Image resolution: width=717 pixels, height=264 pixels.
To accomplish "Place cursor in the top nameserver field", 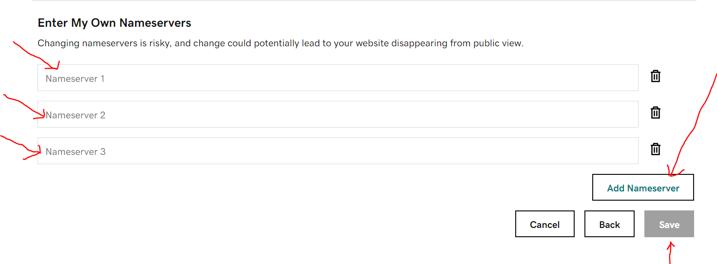I will (x=338, y=78).
